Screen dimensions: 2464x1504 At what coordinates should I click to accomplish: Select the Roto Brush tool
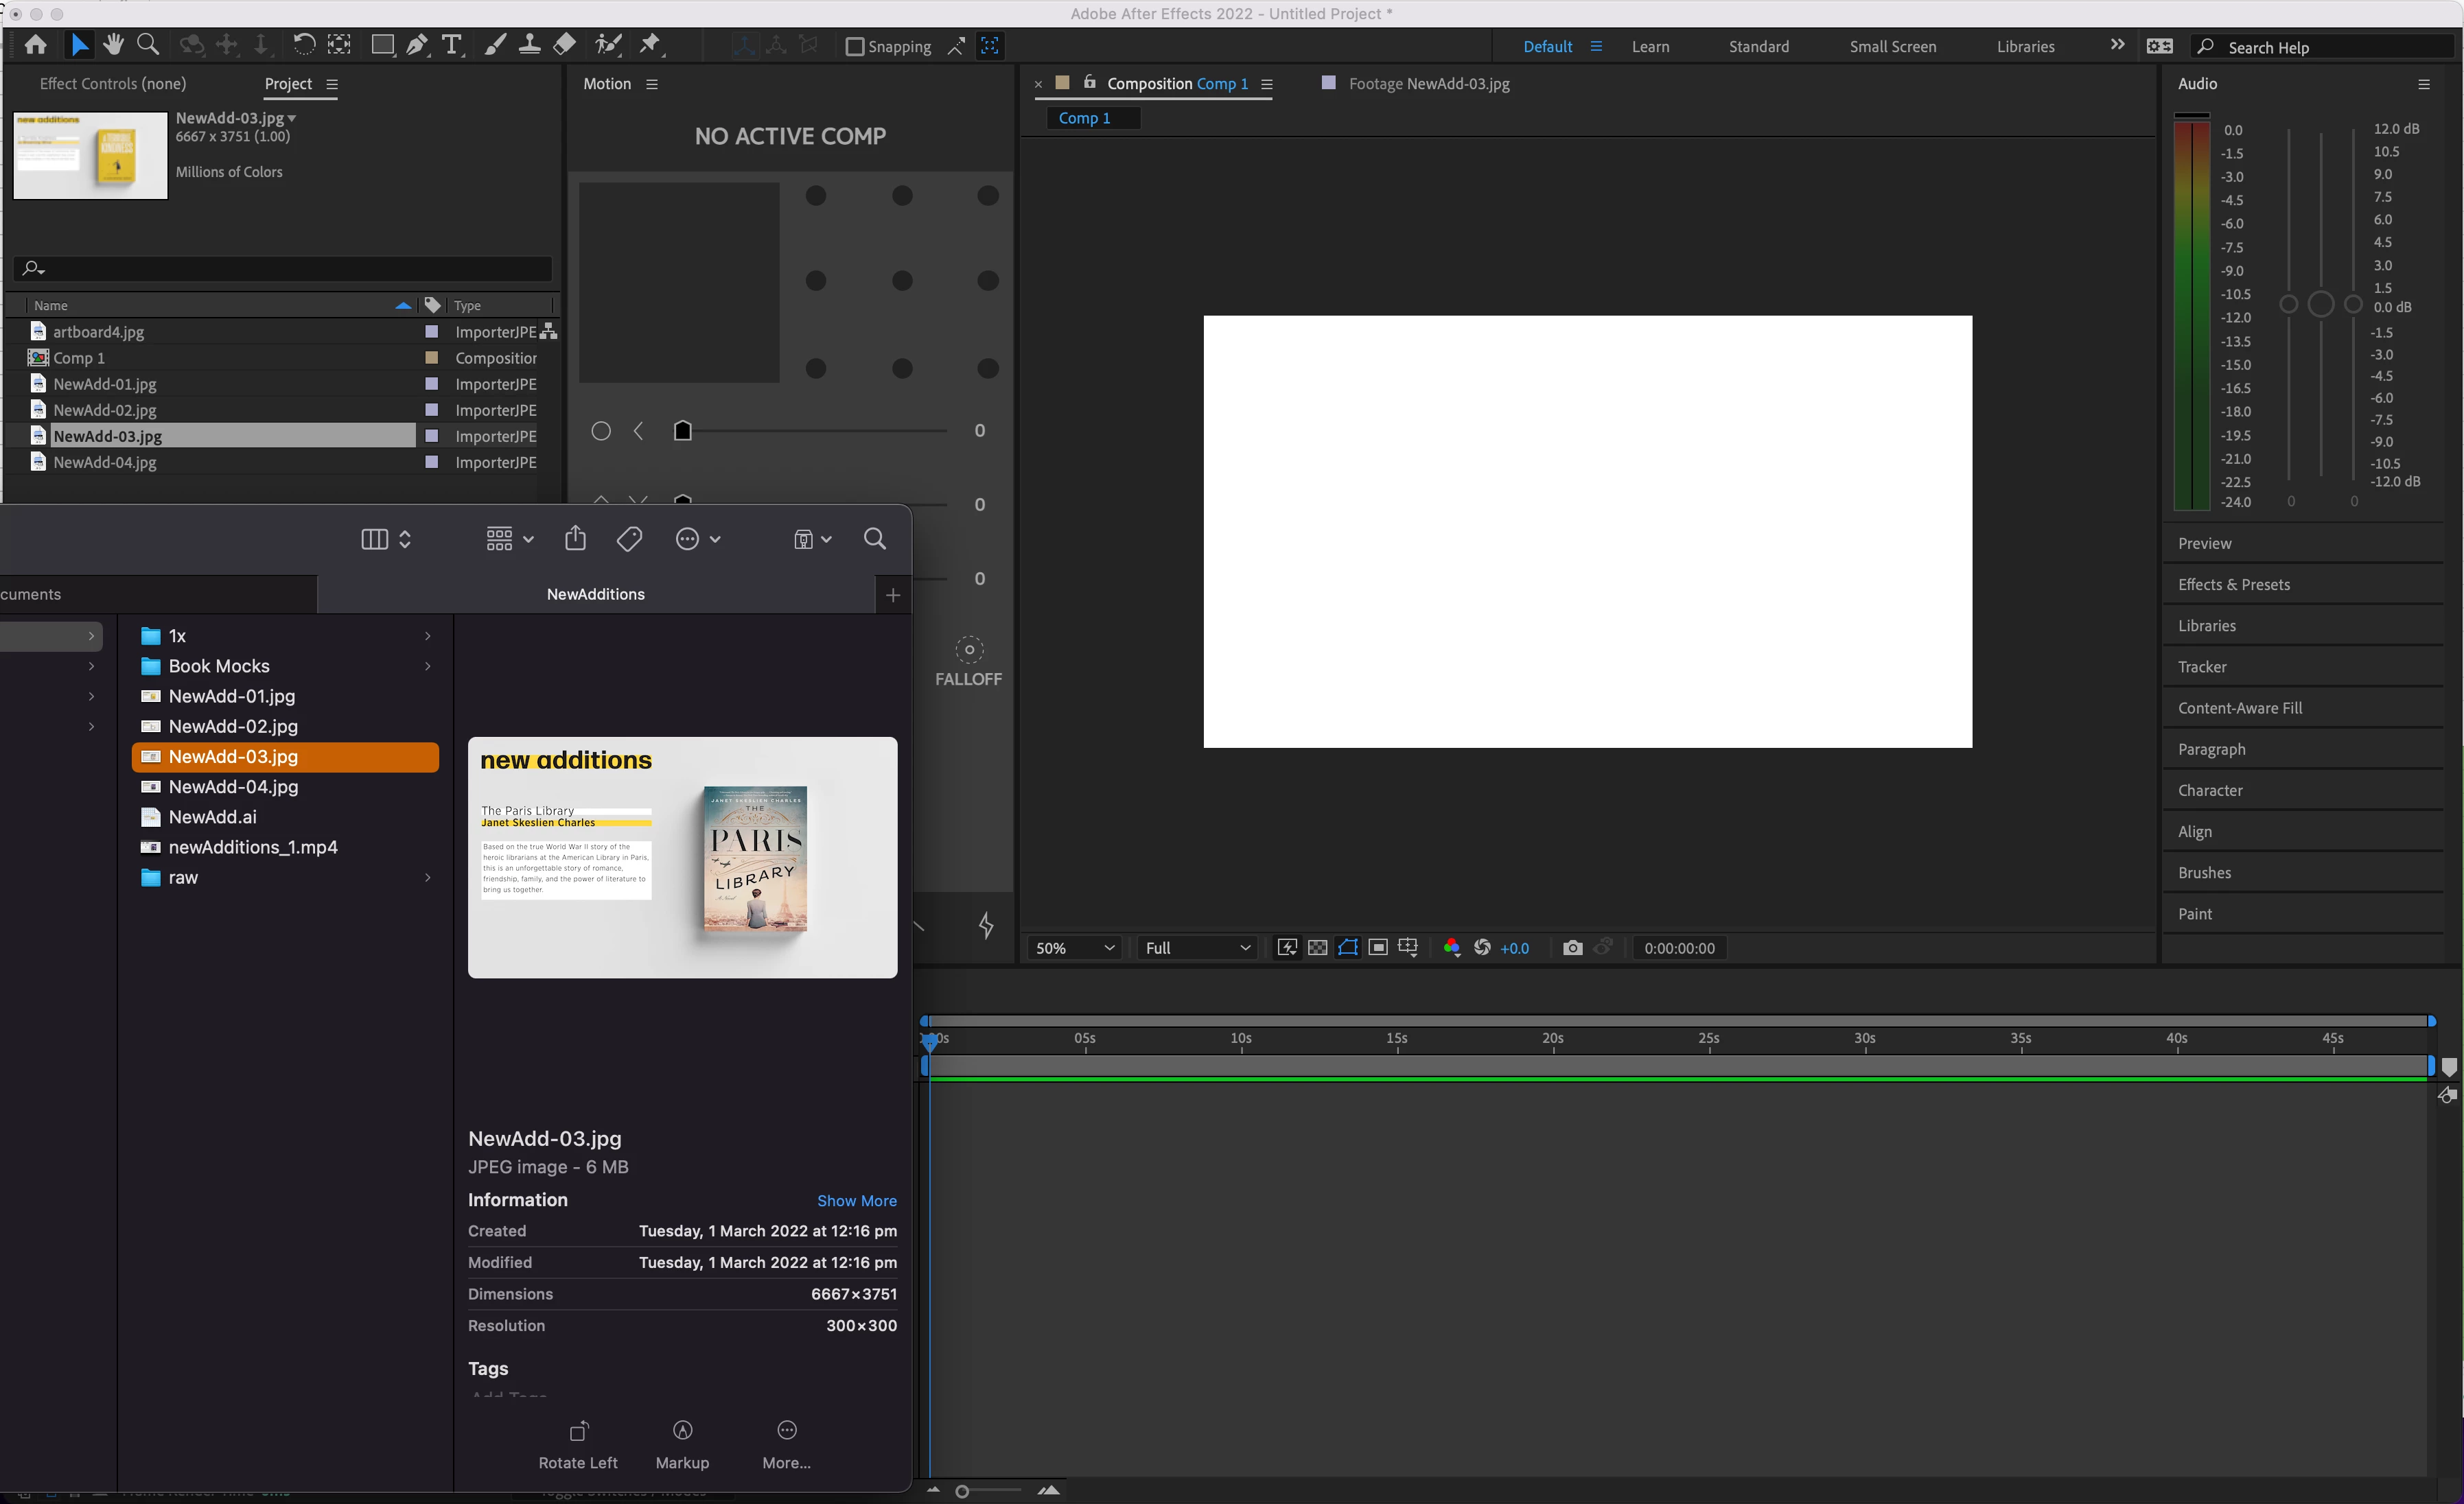(607, 45)
